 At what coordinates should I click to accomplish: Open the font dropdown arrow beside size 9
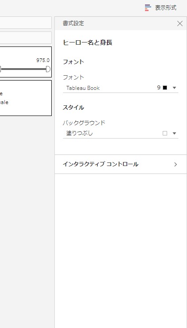[x=175, y=88]
